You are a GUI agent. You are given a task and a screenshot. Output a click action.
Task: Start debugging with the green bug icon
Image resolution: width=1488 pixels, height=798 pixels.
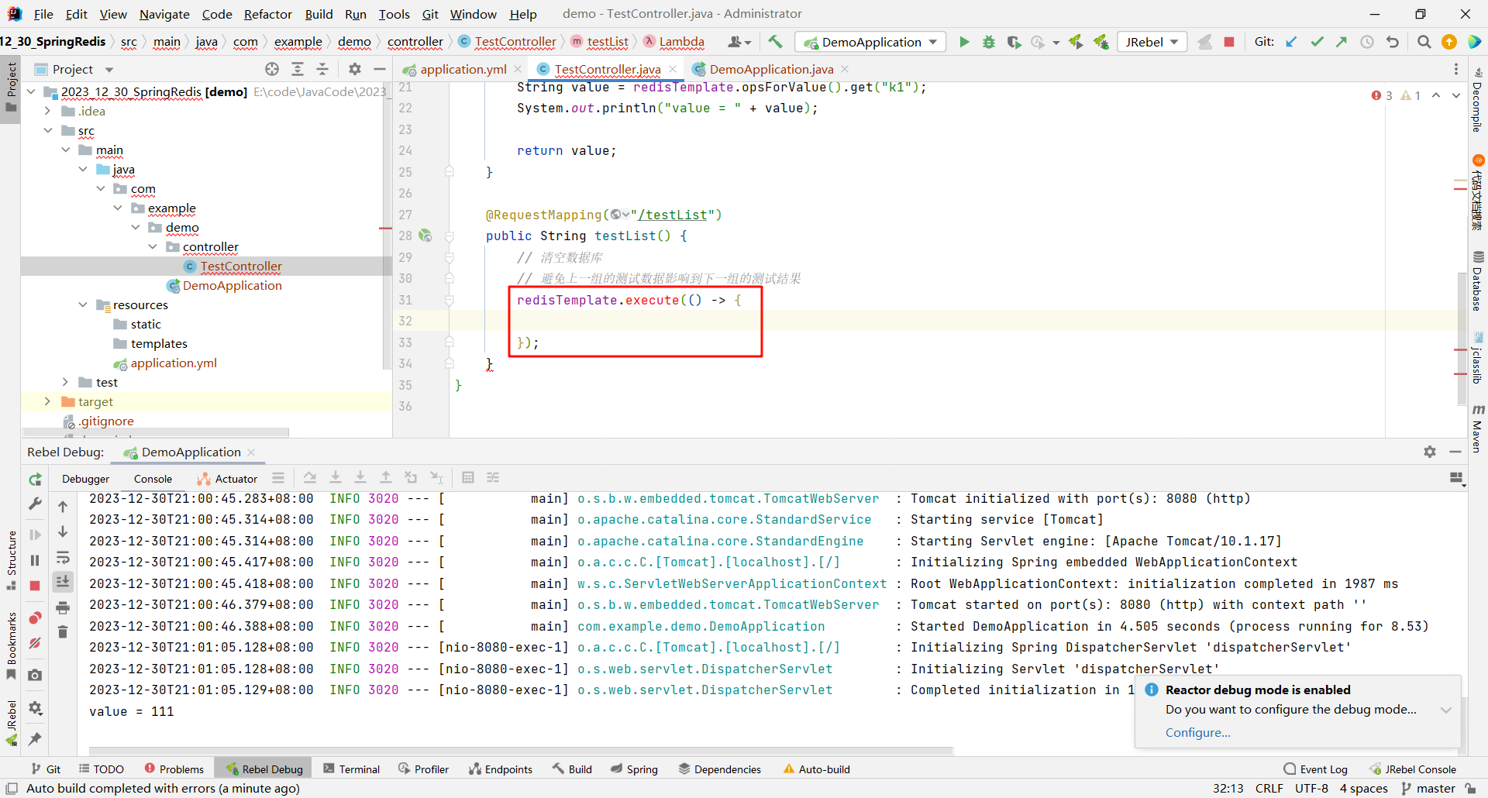989,42
